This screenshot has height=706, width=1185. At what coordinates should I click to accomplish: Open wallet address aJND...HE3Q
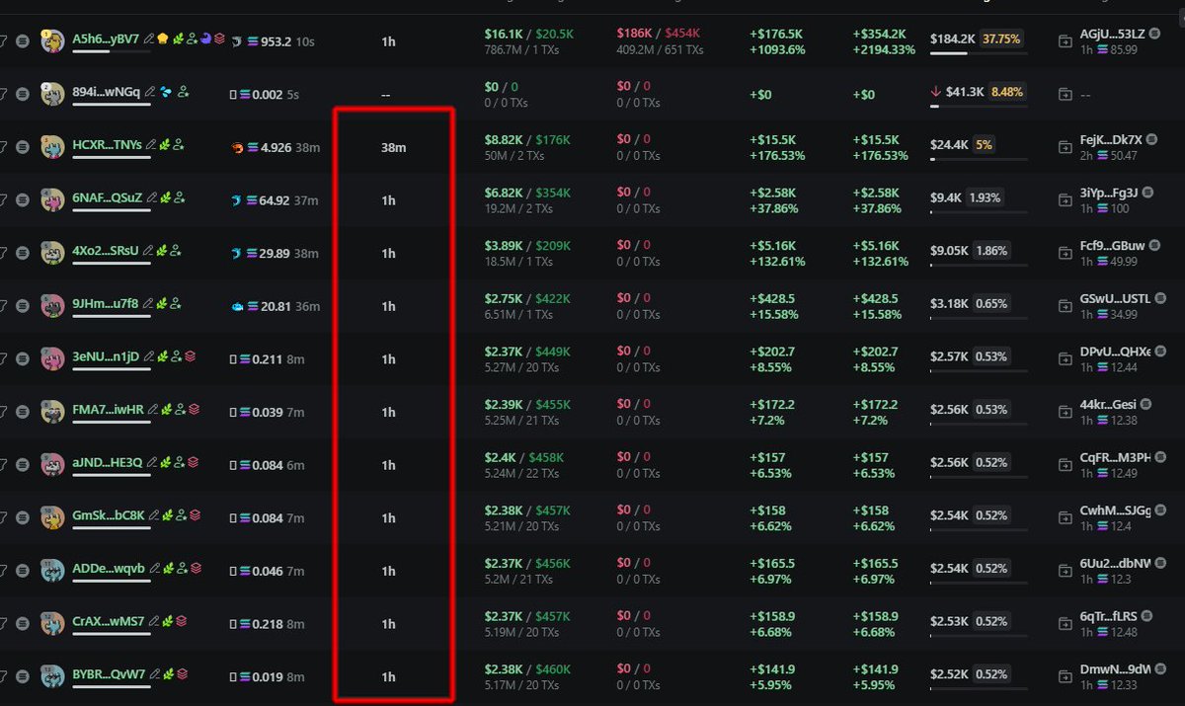coord(108,462)
